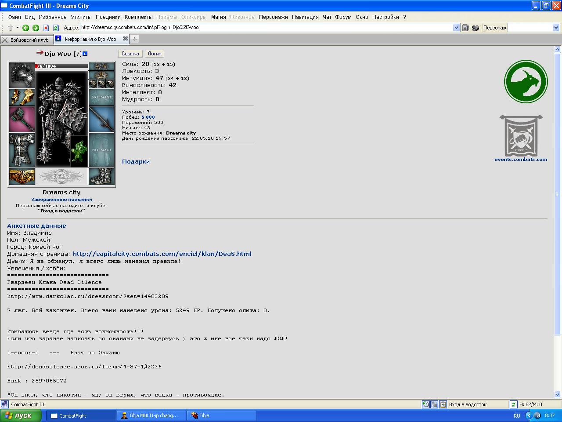Open the Вид menu
The image size is (562, 422).
coord(30,17)
